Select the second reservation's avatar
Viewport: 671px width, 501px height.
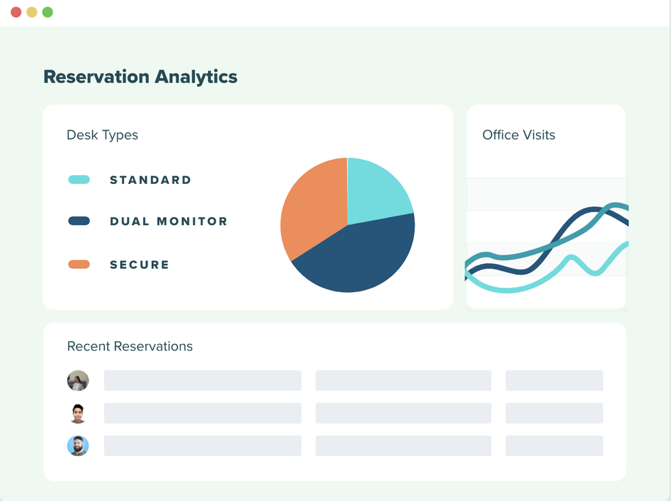pyautogui.click(x=78, y=413)
